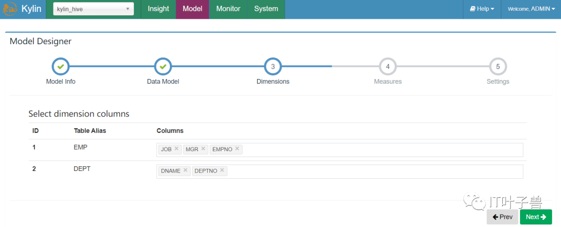Click step 3 Dimensions circle
This screenshot has height=227, width=561.
[x=273, y=66]
